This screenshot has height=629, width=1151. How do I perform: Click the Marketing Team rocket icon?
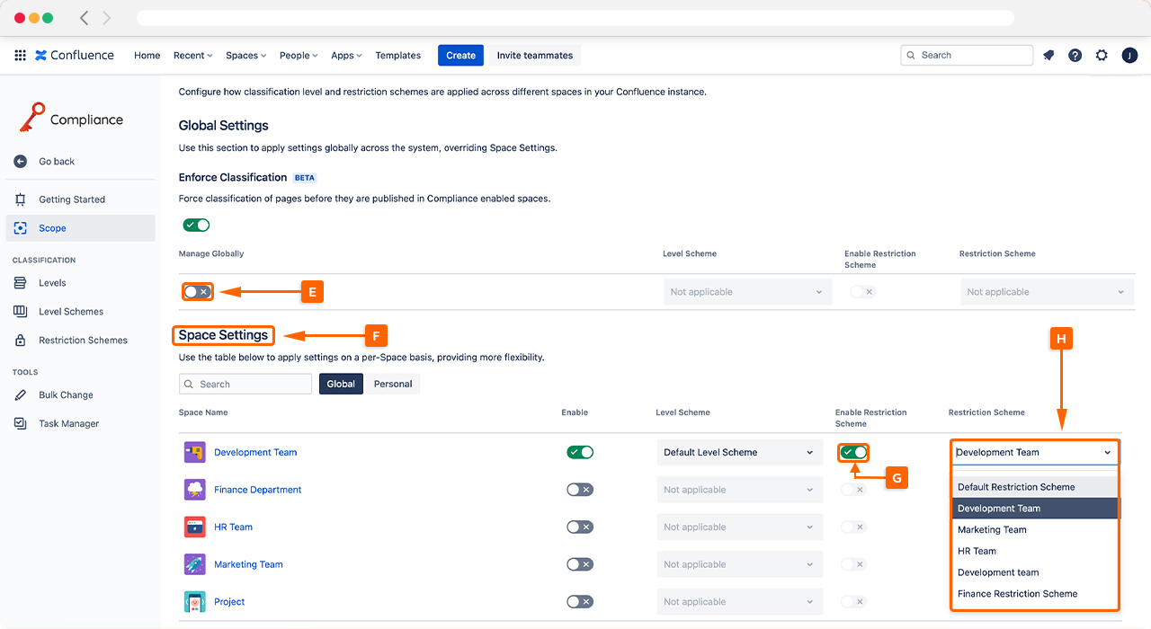click(x=194, y=564)
